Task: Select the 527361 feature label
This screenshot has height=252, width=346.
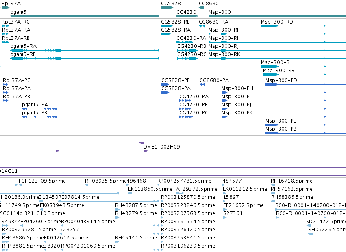Action: coord(233,214)
